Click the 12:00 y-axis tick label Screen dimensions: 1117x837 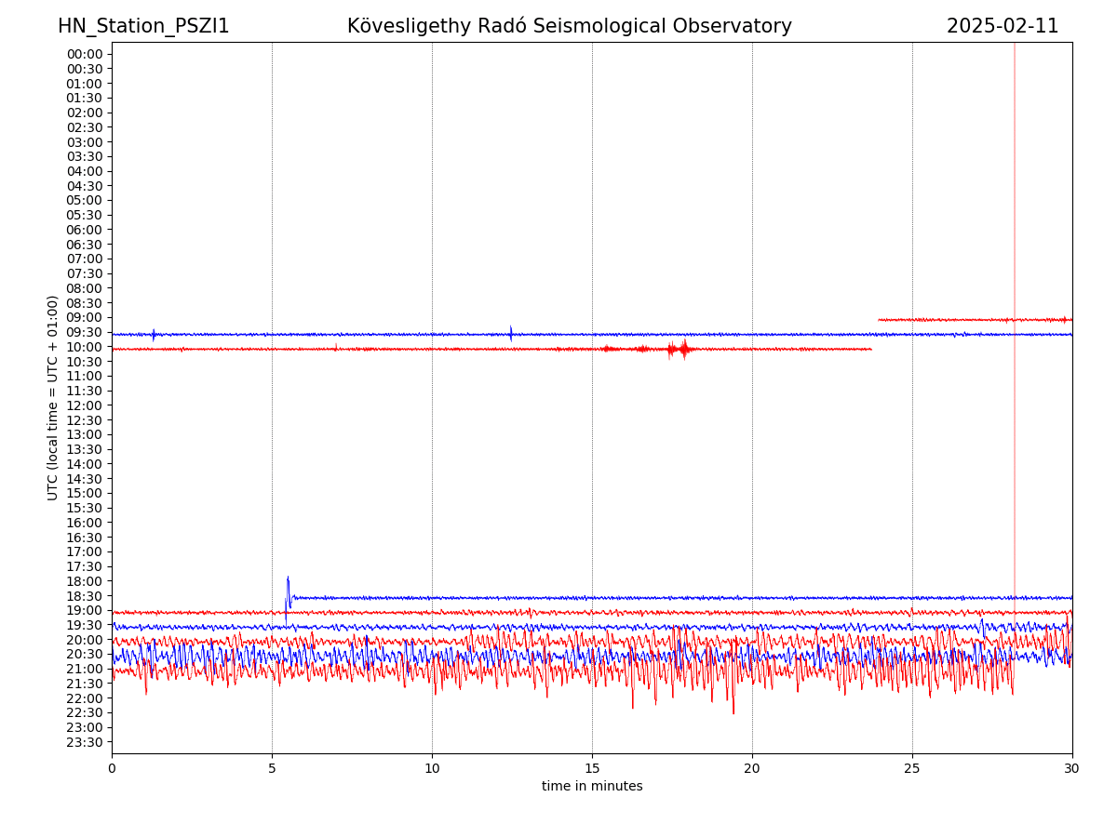coord(85,405)
